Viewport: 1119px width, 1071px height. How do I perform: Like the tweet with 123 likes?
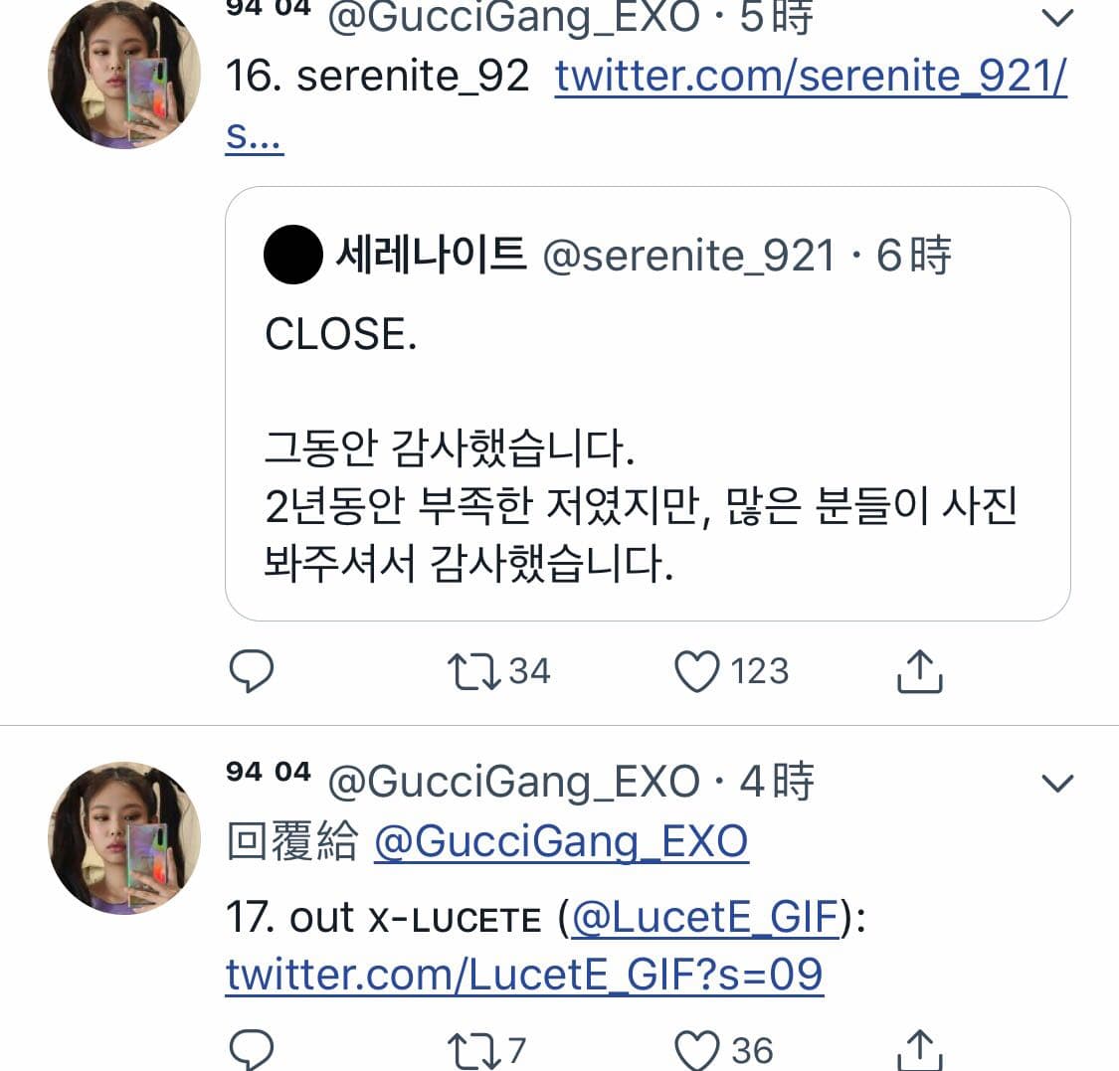pyautogui.click(x=697, y=671)
